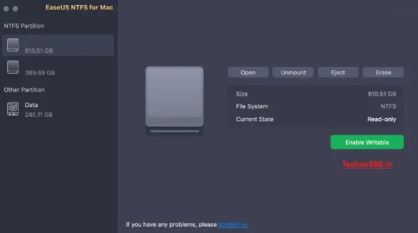Click the Size row in details

tap(316, 94)
